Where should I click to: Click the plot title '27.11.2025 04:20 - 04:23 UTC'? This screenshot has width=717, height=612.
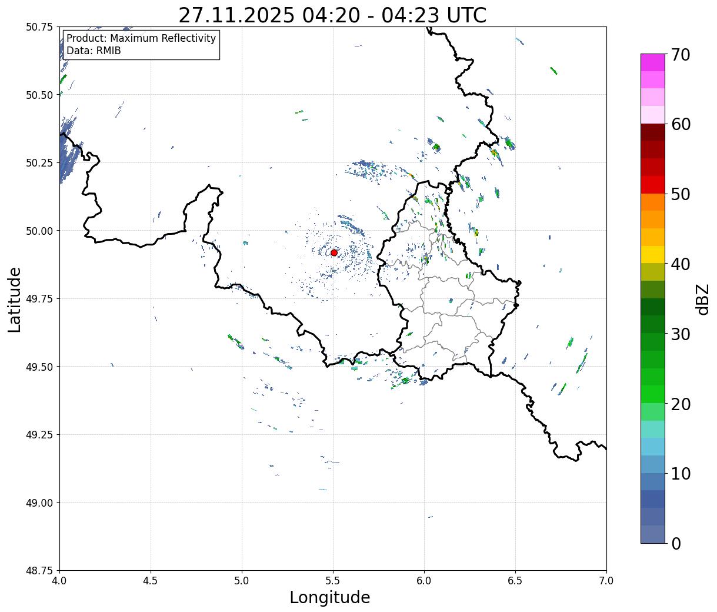[x=332, y=15]
